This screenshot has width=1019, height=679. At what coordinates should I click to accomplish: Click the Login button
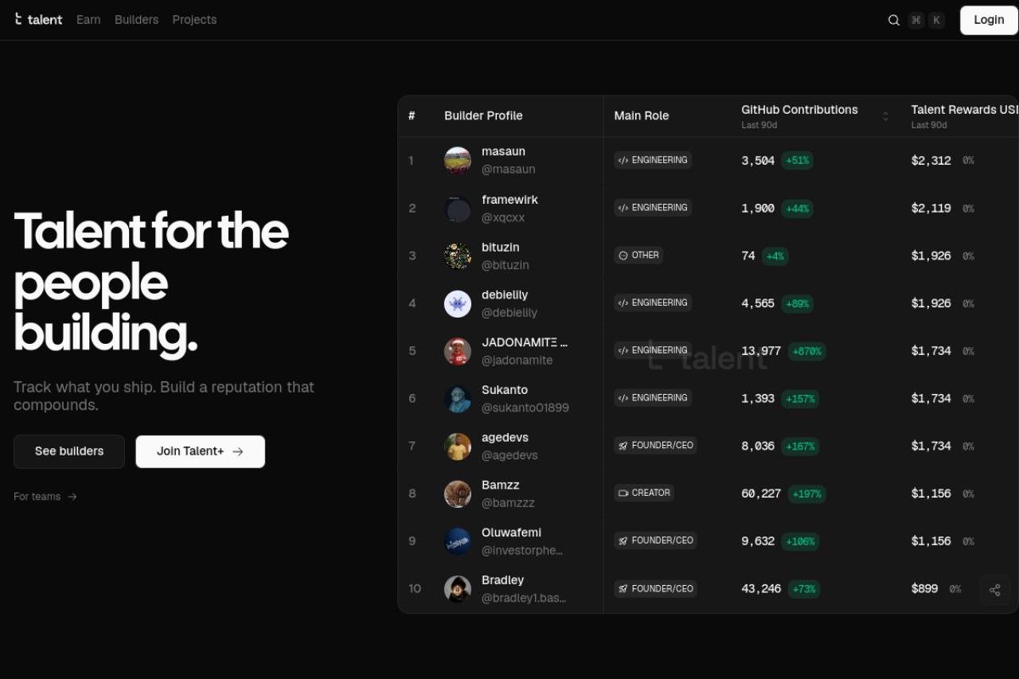[989, 20]
